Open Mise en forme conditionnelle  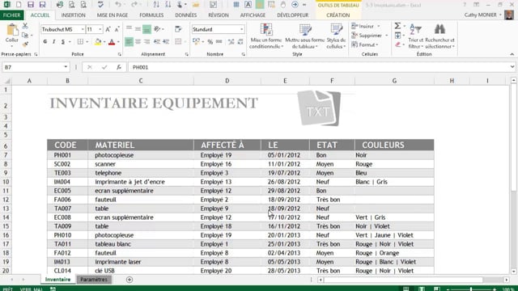pos(266,36)
